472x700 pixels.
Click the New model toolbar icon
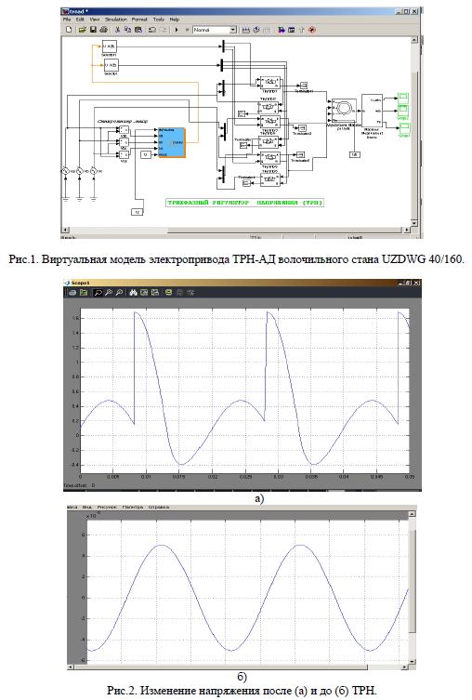pyautogui.click(x=69, y=30)
